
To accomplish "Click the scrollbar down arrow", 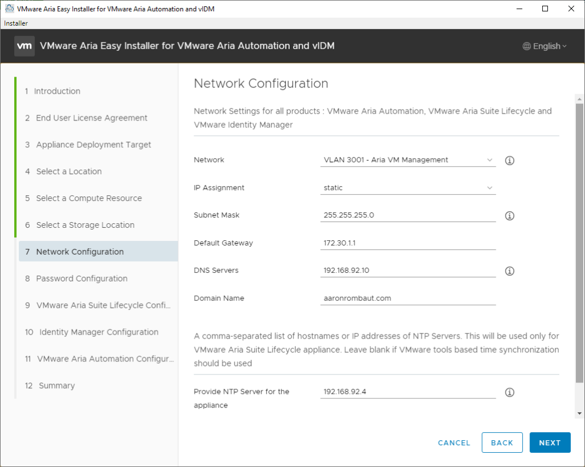I will (580, 413).
